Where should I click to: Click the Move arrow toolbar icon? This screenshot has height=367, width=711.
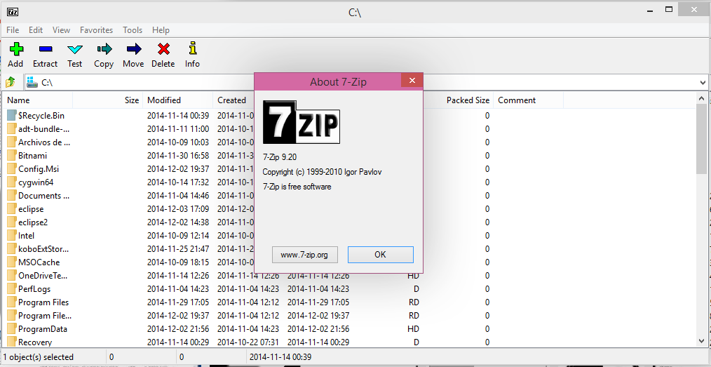[134, 48]
